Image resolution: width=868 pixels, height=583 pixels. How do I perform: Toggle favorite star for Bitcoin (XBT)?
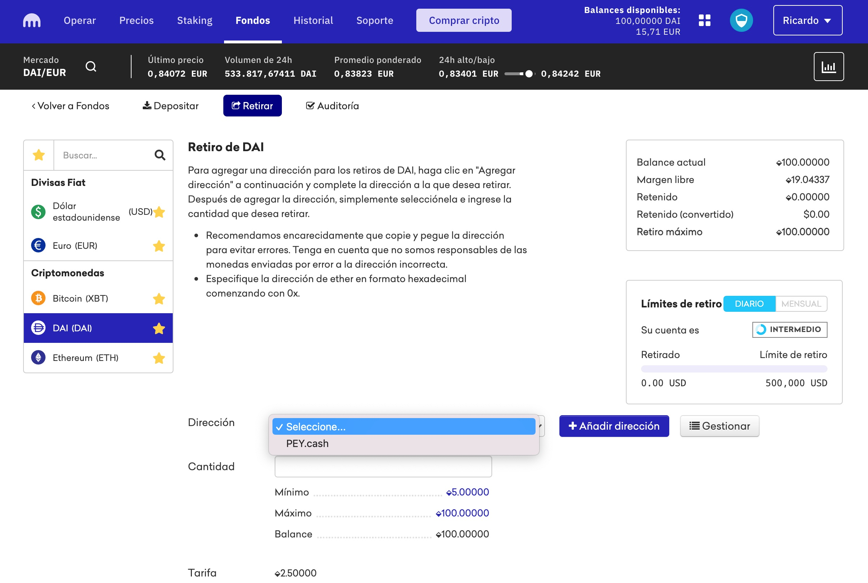click(x=159, y=299)
